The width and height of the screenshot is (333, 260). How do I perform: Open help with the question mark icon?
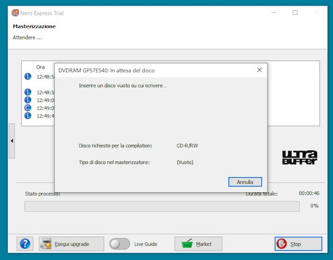[x=25, y=244]
